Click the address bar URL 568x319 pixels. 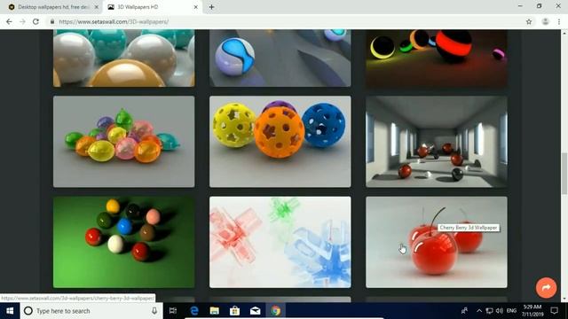click(114, 21)
